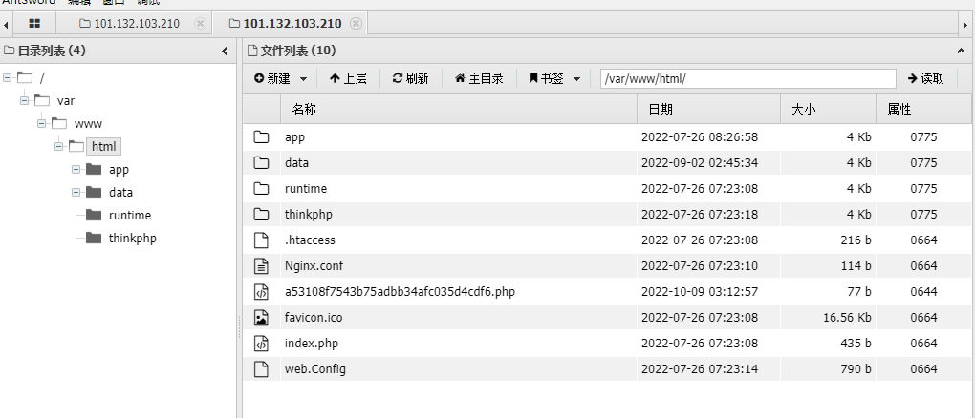This screenshot has width=975, height=418.
Task: Open the home grid icon tab
Action: tap(34, 24)
